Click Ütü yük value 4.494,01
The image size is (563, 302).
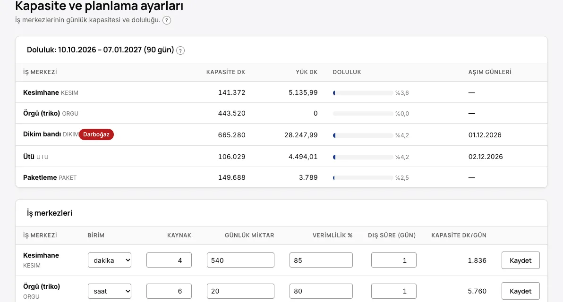point(303,157)
